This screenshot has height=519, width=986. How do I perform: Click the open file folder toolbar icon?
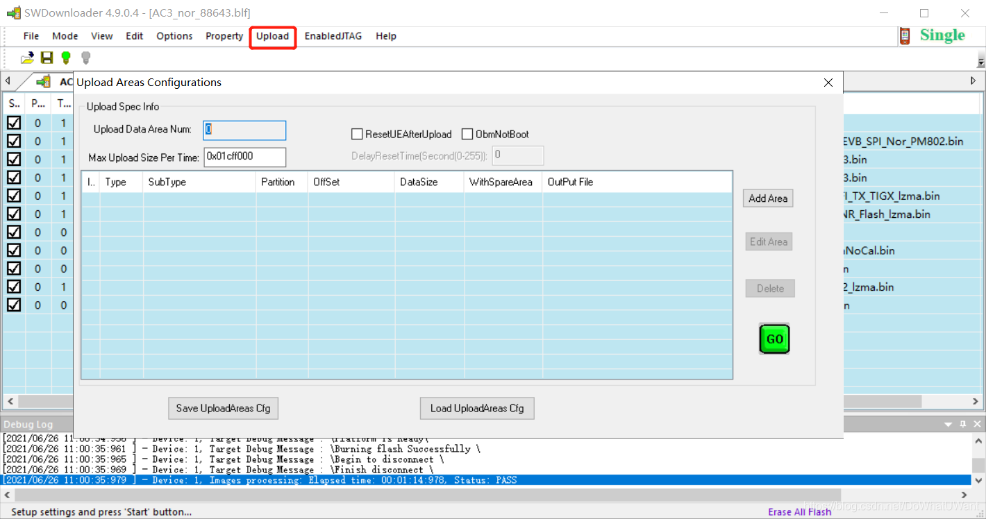pos(27,58)
